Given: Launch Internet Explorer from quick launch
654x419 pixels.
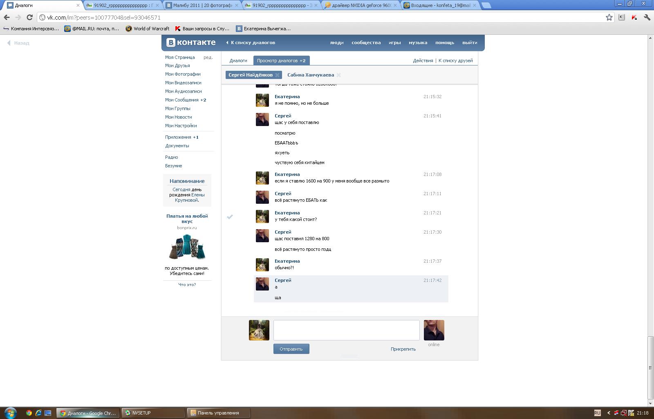Looking at the screenshot, I should pyautogui.click(x=38, y=413).
